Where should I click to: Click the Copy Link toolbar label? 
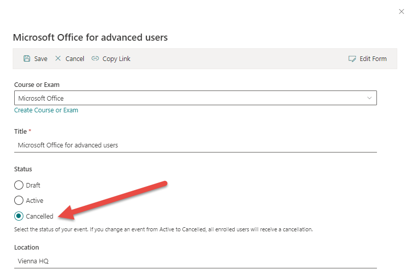[116, 58]
